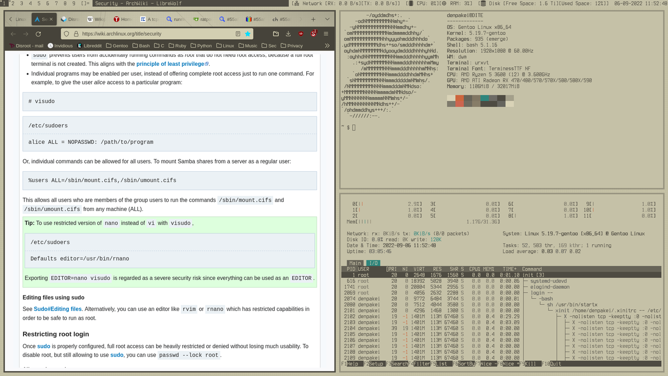Click the 'sudo' link before 'you can use passwd'
The height and width of the screenshot is (376, 668).
[x=117, y=355]
